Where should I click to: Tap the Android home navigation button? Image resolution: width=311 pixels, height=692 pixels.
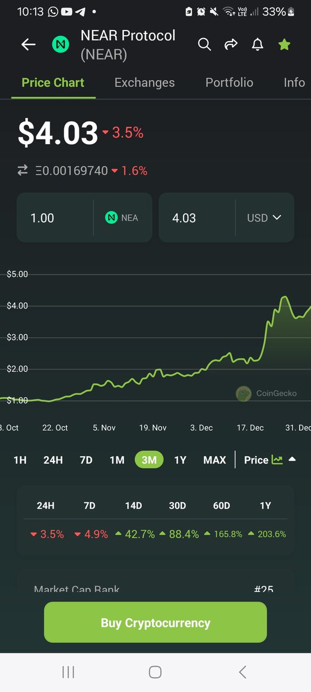(x=155, y=672)
